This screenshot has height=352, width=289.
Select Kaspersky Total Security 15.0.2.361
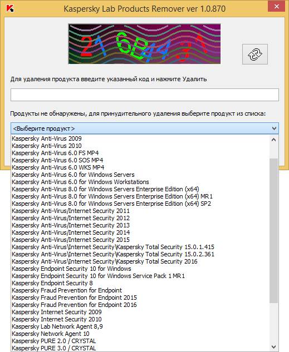tap(140, 254)
